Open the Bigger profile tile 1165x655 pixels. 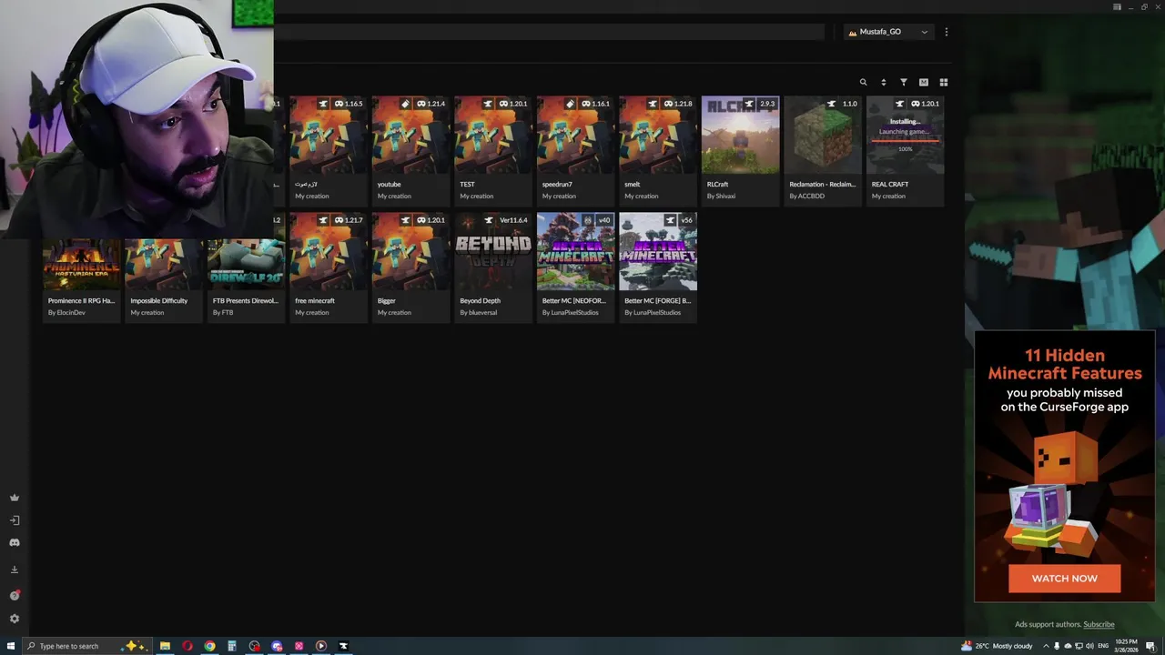(x=410, y=267)
